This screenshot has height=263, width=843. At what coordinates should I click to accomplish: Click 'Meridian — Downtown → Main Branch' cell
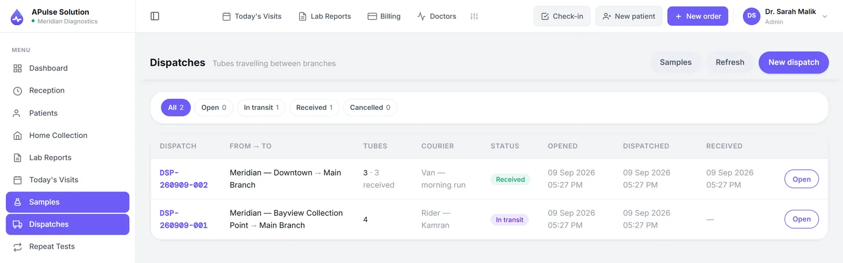click(286, 179)
